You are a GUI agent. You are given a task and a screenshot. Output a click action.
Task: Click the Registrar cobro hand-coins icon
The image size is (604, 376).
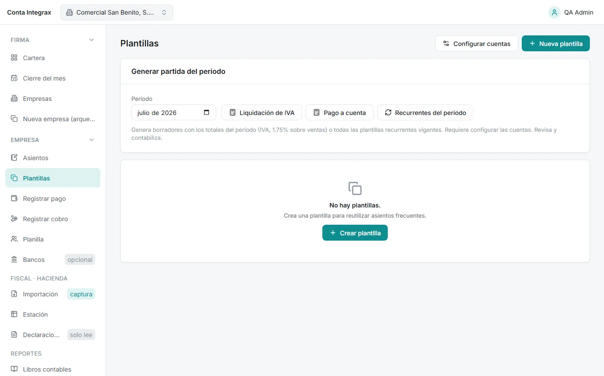pos(14,219)
